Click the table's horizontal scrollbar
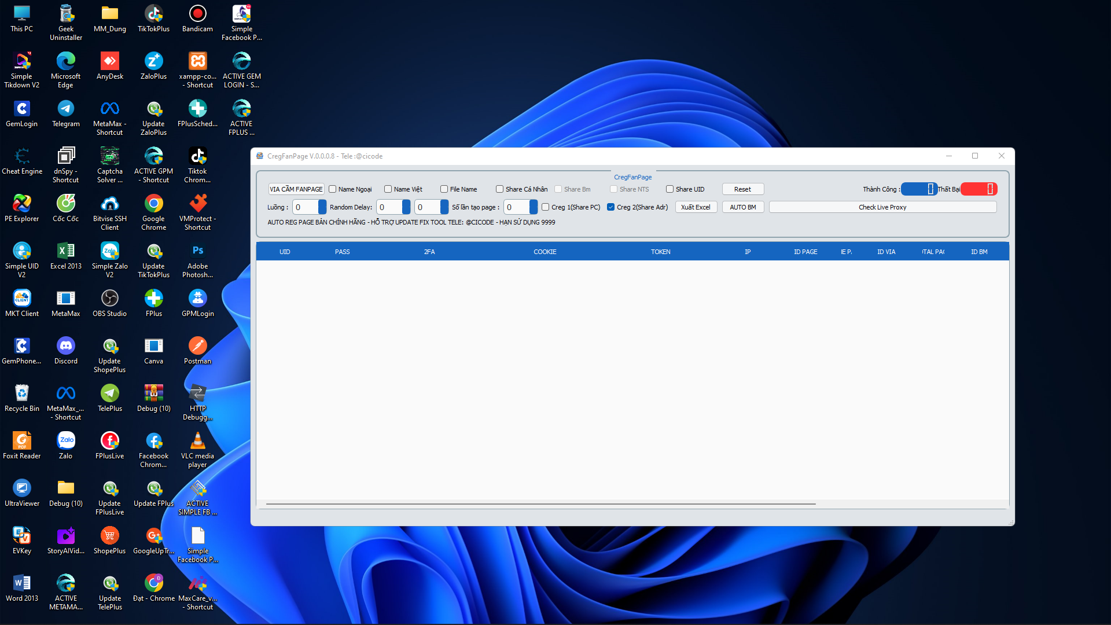Screen dimensions: 1111x625 [x=540, y=504]
